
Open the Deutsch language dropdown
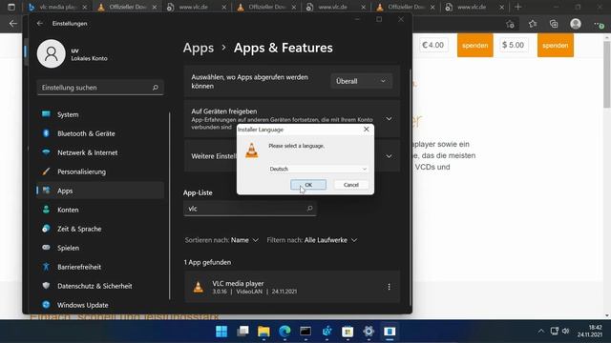pyautogui.click(x=318, y=169)
